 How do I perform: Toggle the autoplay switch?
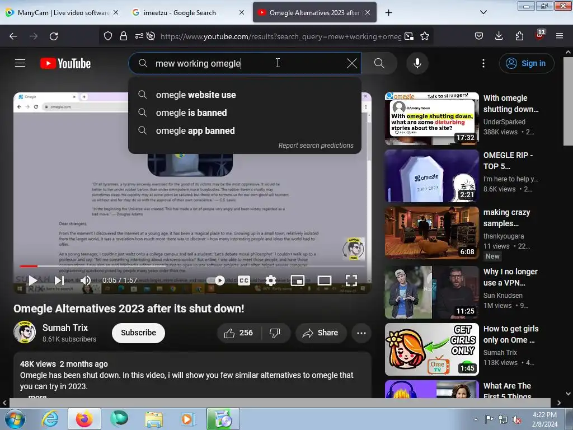(x=216, y=281)
